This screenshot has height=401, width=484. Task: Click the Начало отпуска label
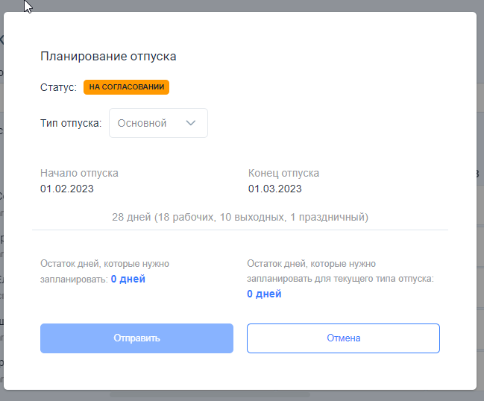79,173
